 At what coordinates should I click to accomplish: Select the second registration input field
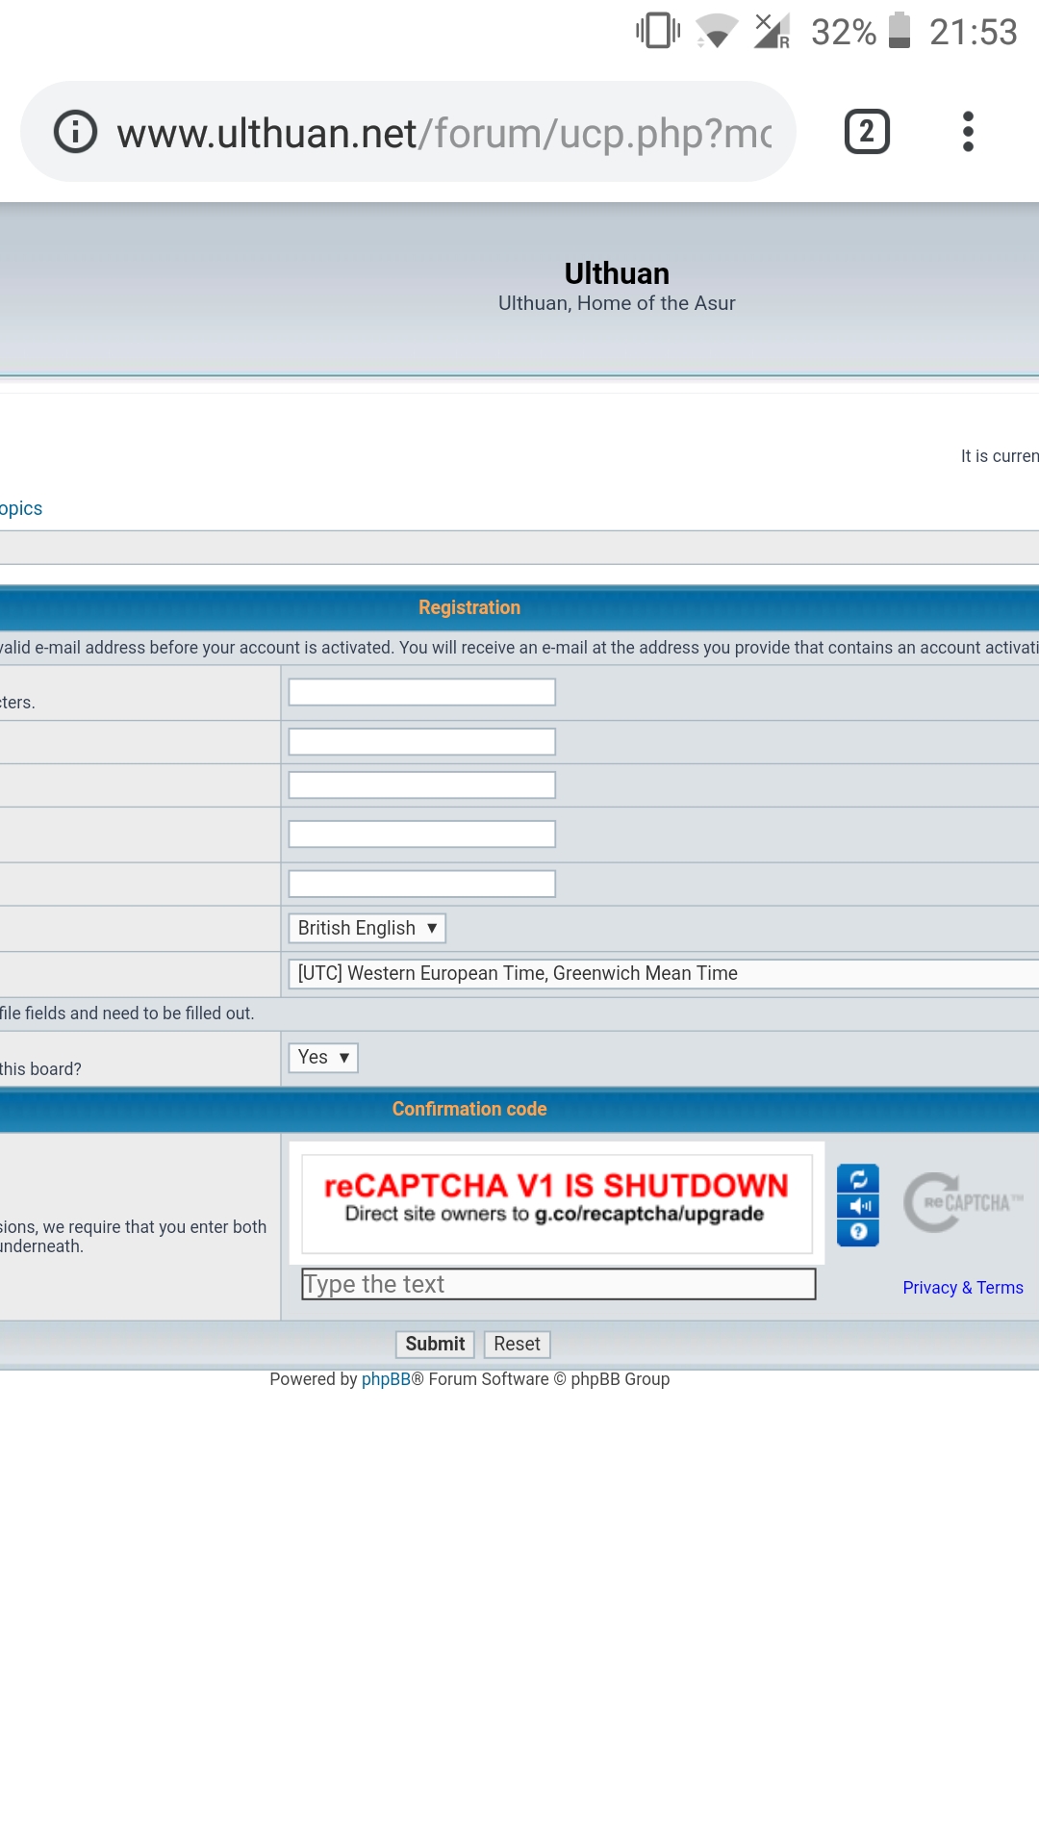421,741
